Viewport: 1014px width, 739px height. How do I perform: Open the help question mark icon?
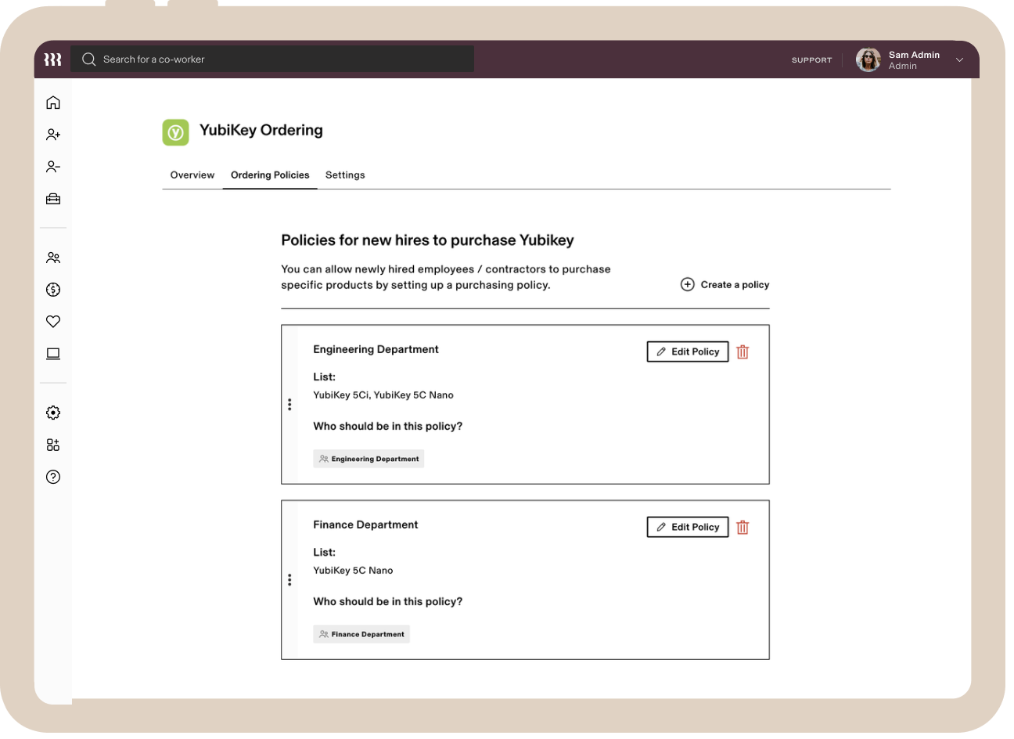[53, 477]
